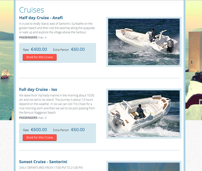
Task: Click PASSENGERS max. 4 under Anafi cruise
Action: 33,37
